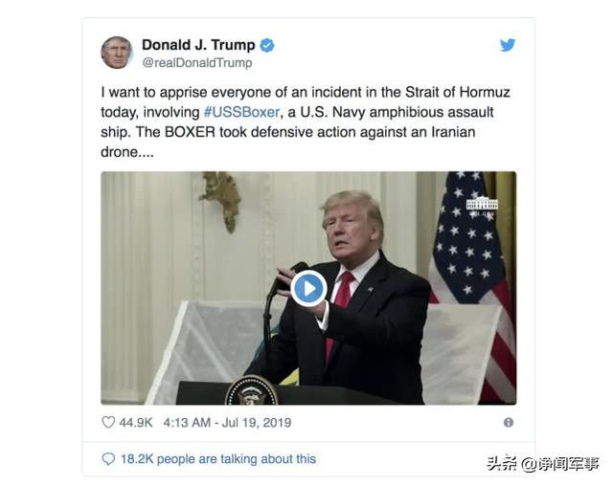Open the 4:13 AM - Jul 19, 2019 timestamp
Viewport: 613px width, 485px height.
pyautogui.click(x=227, y=423)
